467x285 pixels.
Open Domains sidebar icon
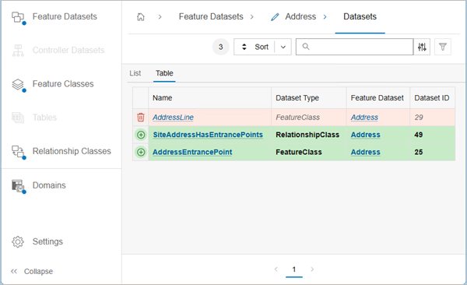18,186
